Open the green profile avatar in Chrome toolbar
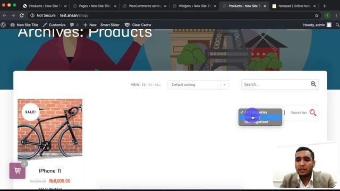The width and height of the screenshot is (340, 191). (x=327, y=15)
